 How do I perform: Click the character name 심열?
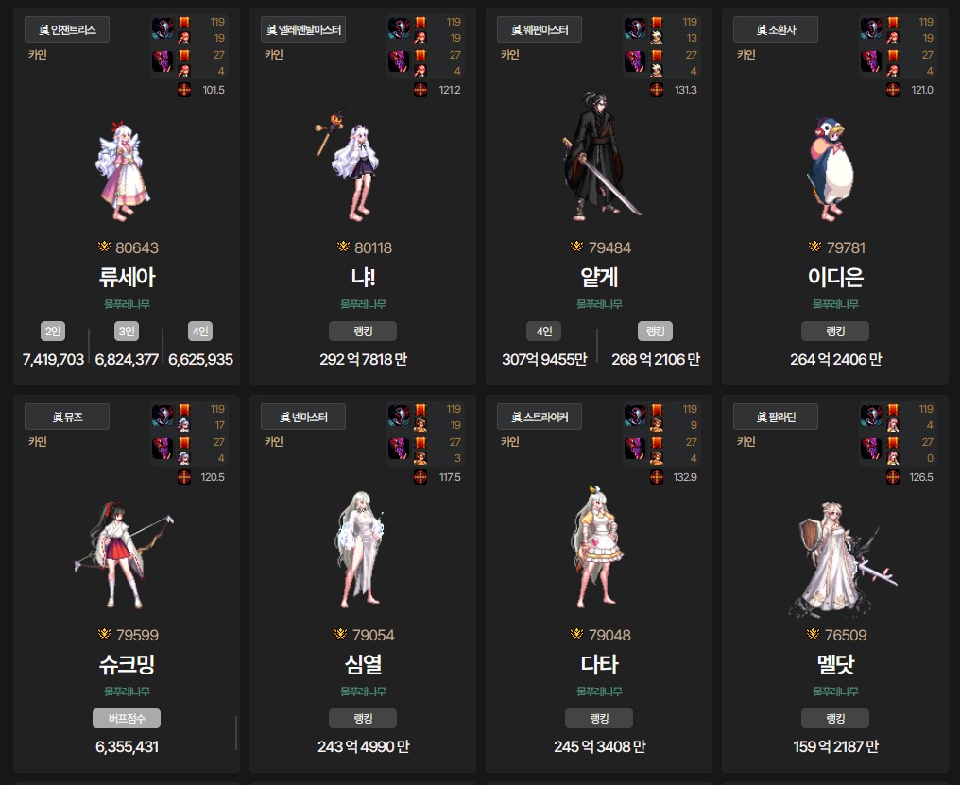click(363, 665)
